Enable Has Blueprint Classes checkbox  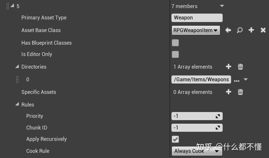tap(175, 43)
